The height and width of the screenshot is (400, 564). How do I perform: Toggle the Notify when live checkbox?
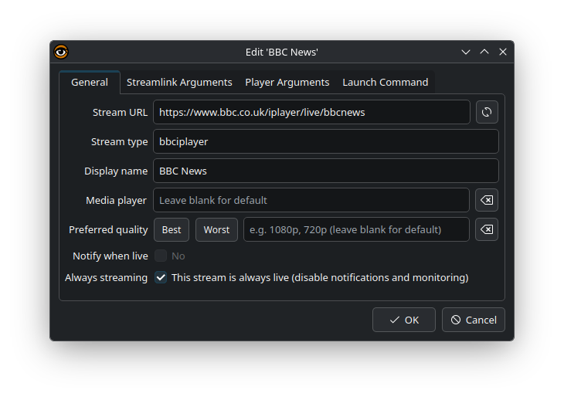(161, 256)
